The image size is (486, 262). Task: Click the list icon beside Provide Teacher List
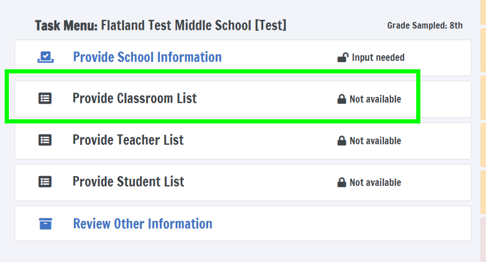(x=45, y=140)
